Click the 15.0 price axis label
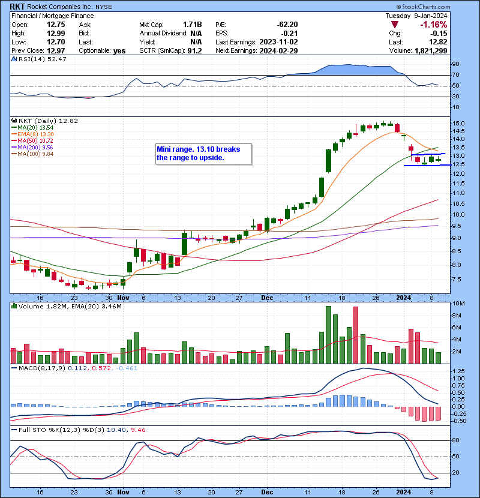 pyautogui.click(x=458, y=124)
